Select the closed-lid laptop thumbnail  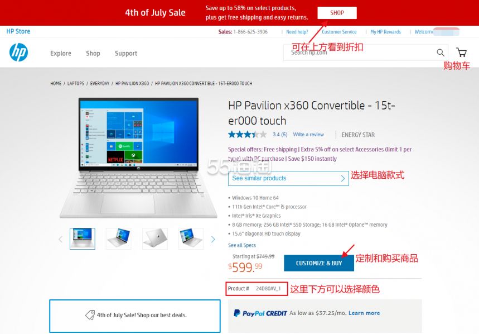pos(155,238)
